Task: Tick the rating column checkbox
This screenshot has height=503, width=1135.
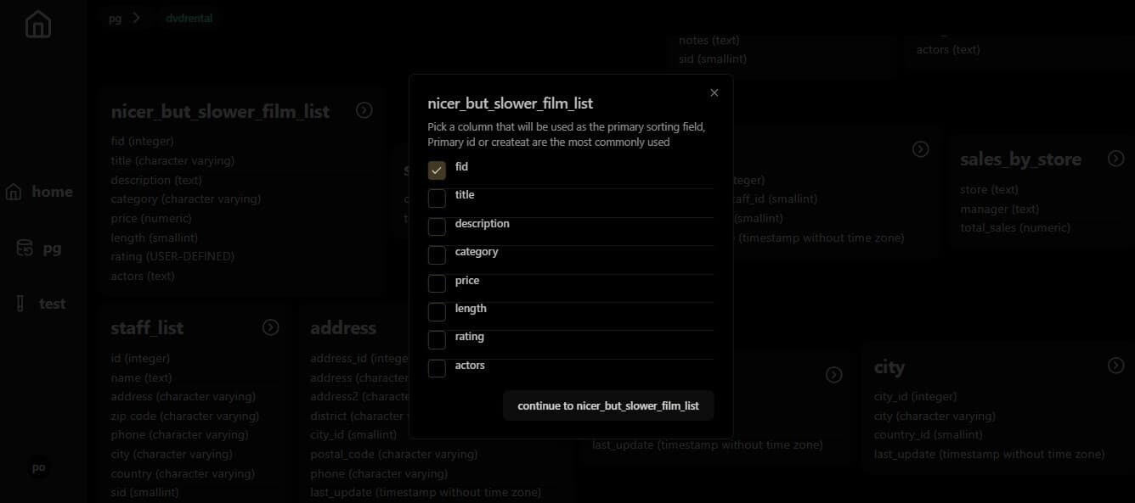Action: point(437,340)
